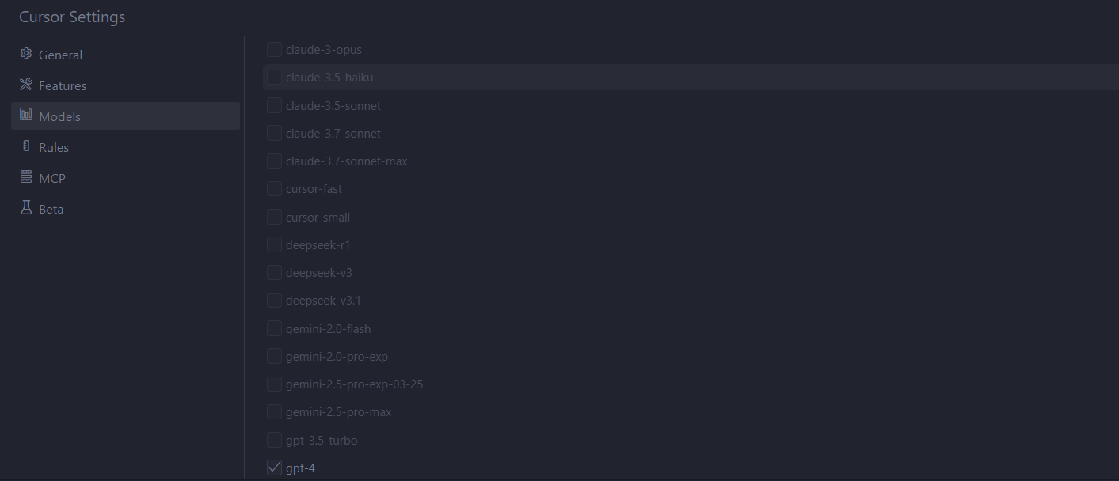The height and width of the screenshot is (481, 1119).
Task: Click the cursor-fast label text
Action: tap(314, 189)
